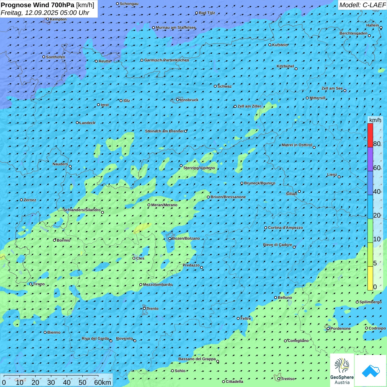Click the Riva del Garda label

coord(95,338)
